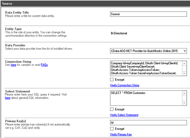
Task: Click the Verify Primary Key link
Action: pos(121,135)
